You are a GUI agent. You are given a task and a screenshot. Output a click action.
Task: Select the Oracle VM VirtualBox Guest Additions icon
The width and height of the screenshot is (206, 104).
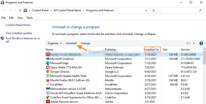[48, 93]
